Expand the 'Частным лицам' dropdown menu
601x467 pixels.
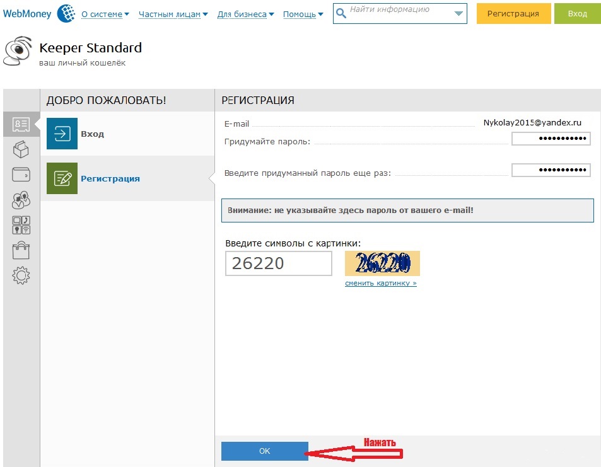tap(173, 14)
